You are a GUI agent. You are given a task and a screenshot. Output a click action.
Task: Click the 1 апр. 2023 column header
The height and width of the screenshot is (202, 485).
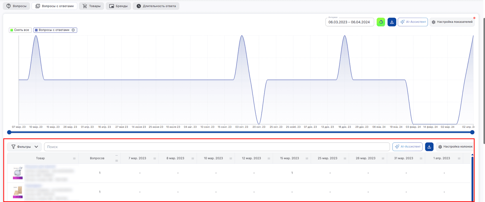(441, 158)
